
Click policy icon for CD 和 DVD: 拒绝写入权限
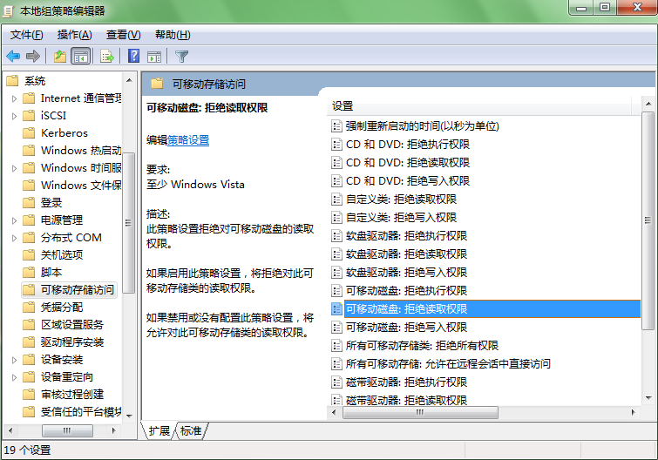point(336,180)
